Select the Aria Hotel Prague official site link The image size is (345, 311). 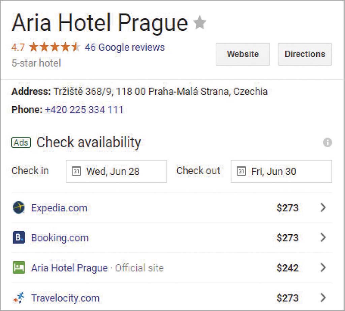(x=69, y=268)
